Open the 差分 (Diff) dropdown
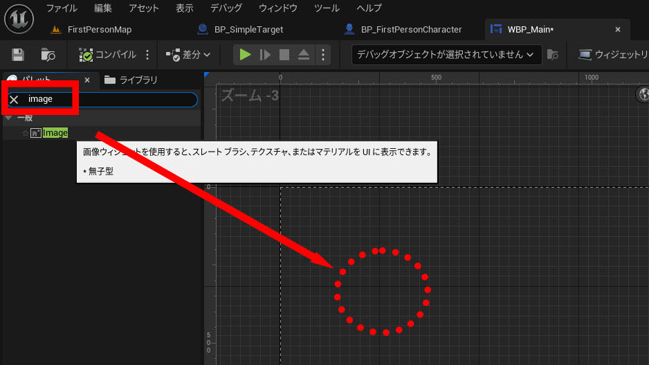This screenshot has height=365, width=649. (x=188, y=55)
